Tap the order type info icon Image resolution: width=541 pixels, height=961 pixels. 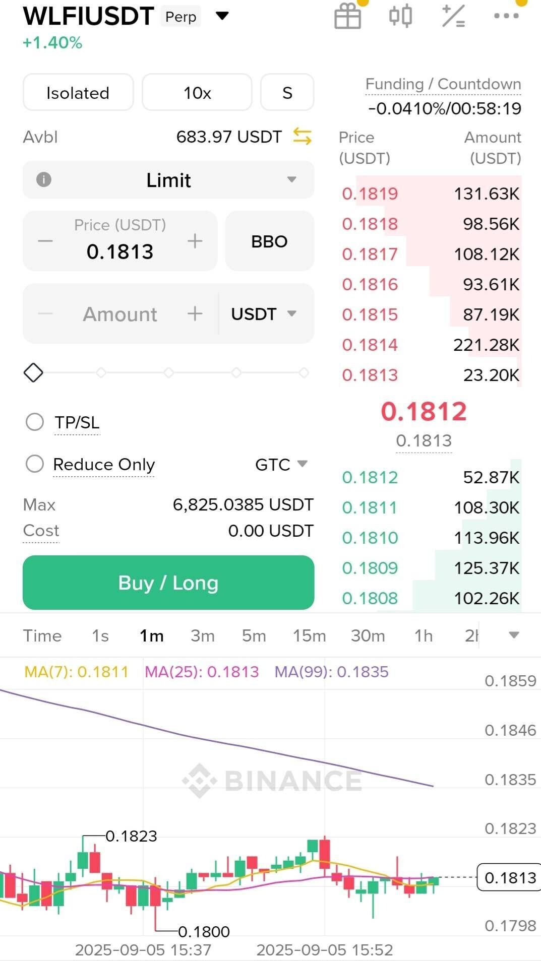(44, 180)
